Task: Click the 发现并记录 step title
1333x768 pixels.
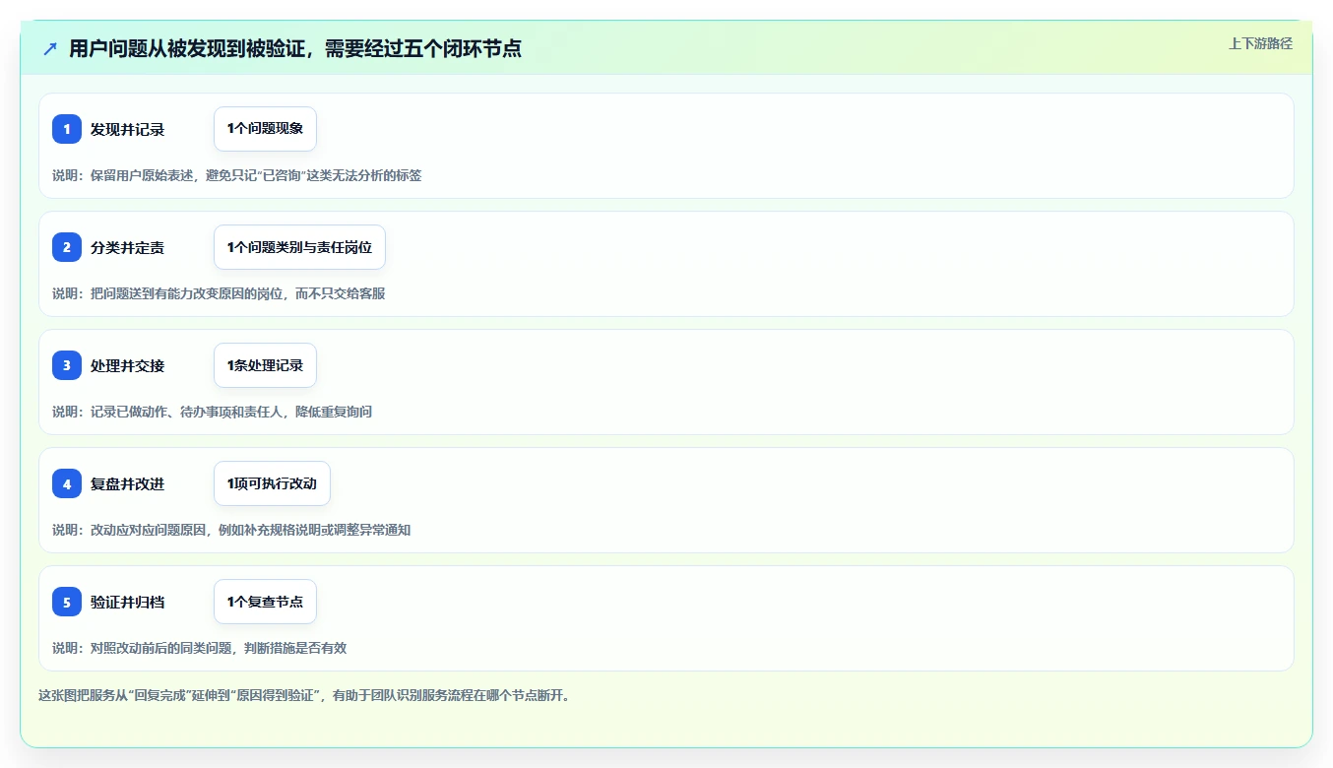Action: pos(127,129)
